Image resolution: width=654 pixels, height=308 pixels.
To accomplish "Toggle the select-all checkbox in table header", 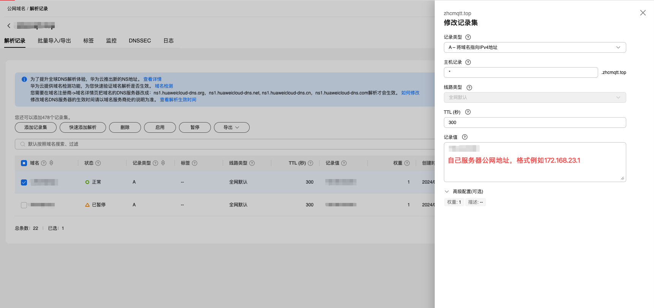I will [24, 163].
